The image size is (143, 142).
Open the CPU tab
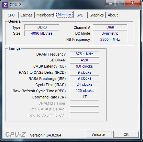click(11, 15)
